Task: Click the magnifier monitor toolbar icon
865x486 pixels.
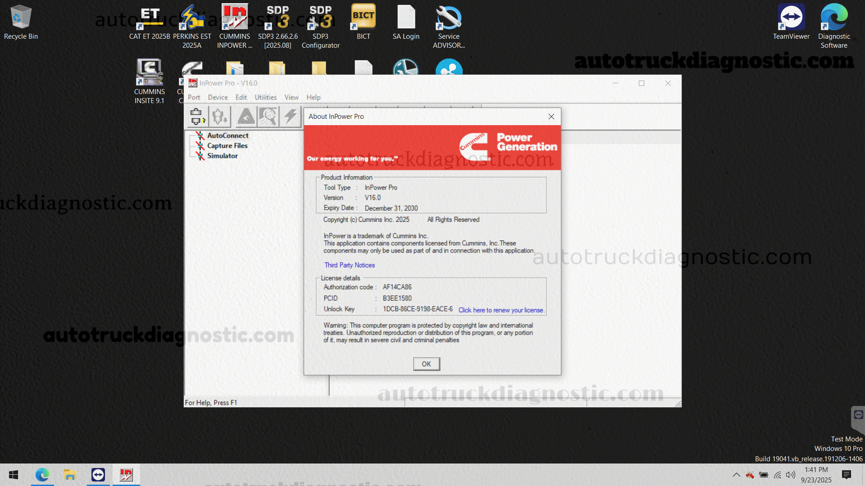Action: point(268,117)
